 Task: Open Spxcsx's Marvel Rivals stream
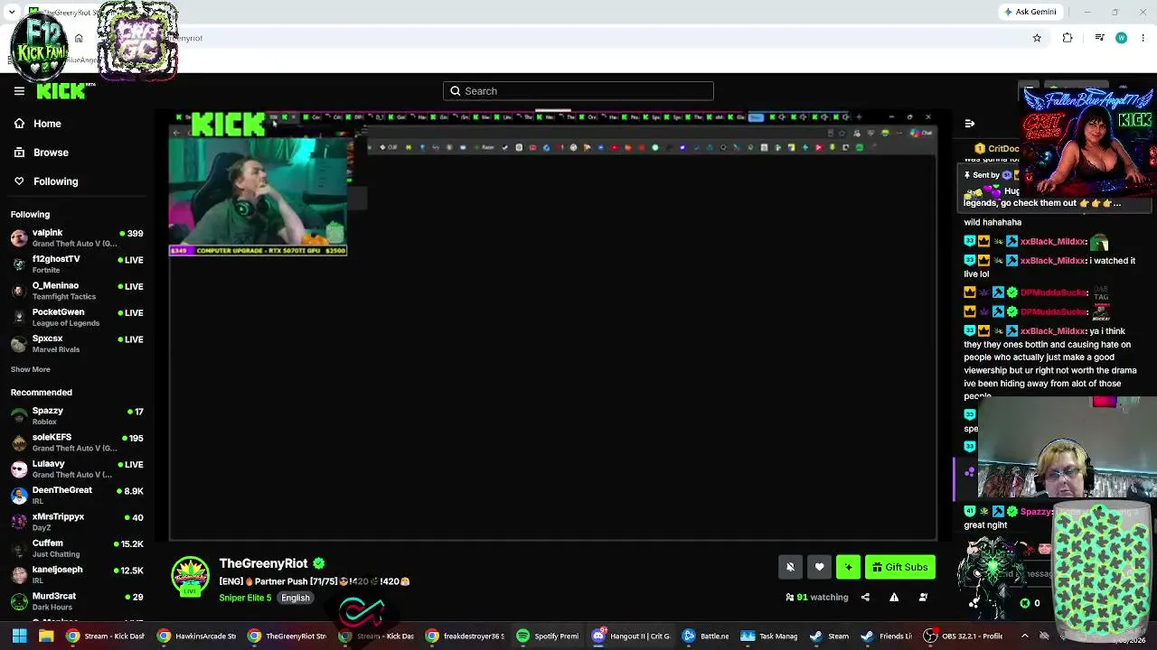tap(77, 344)
